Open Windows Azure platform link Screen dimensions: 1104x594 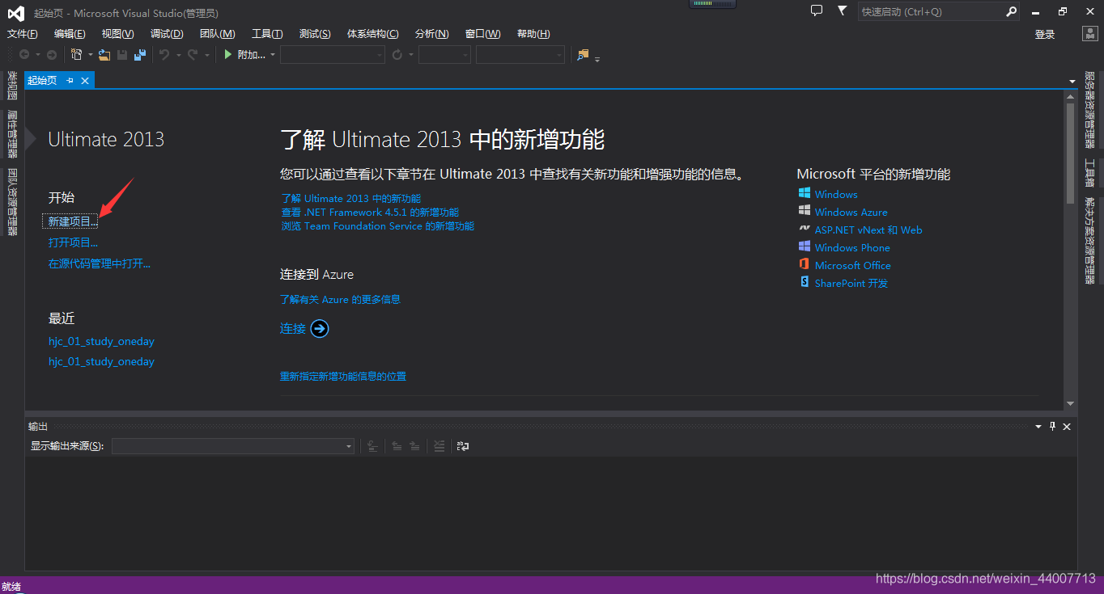pyautogui.click(x=851, y=212)
